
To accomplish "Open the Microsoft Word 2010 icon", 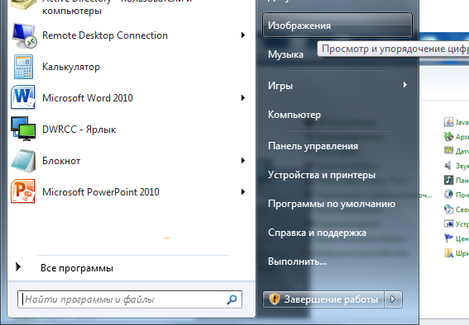I will pyautogui.click(x=23, y=97).
